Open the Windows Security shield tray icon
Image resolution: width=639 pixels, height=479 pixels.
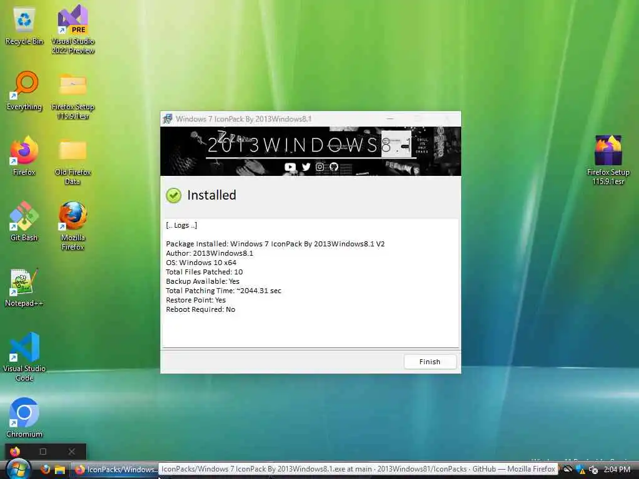(580, 470)
